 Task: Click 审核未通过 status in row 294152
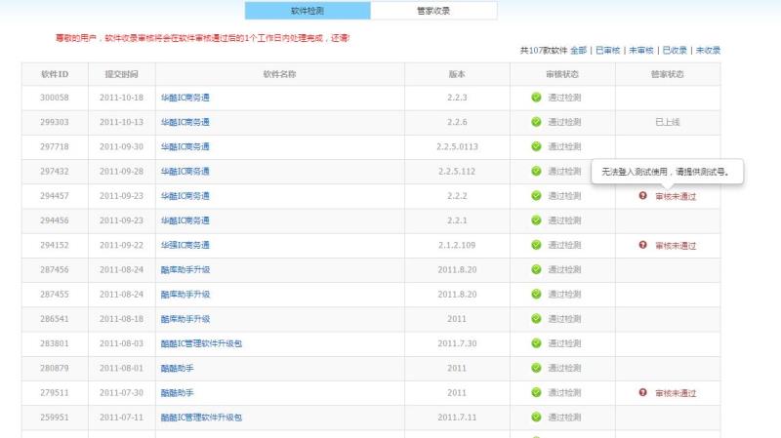coord(676,246)
